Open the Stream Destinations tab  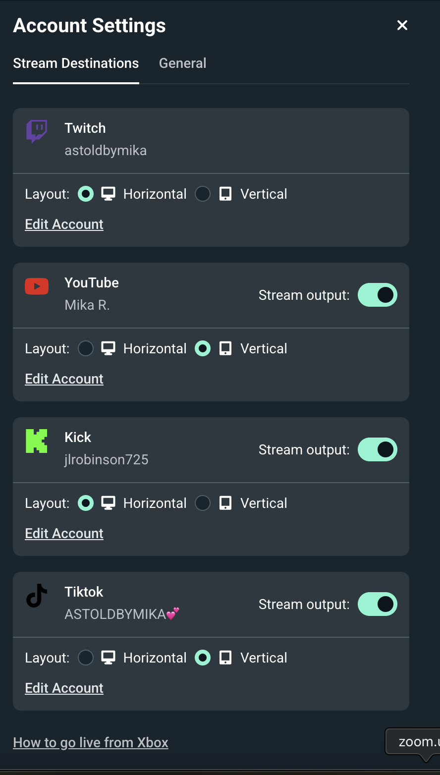[76, 63]
